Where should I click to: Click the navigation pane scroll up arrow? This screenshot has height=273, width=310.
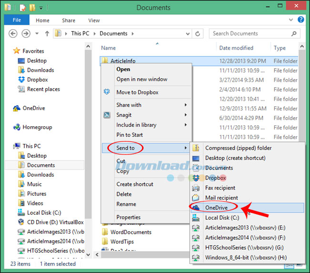[88, 46]
